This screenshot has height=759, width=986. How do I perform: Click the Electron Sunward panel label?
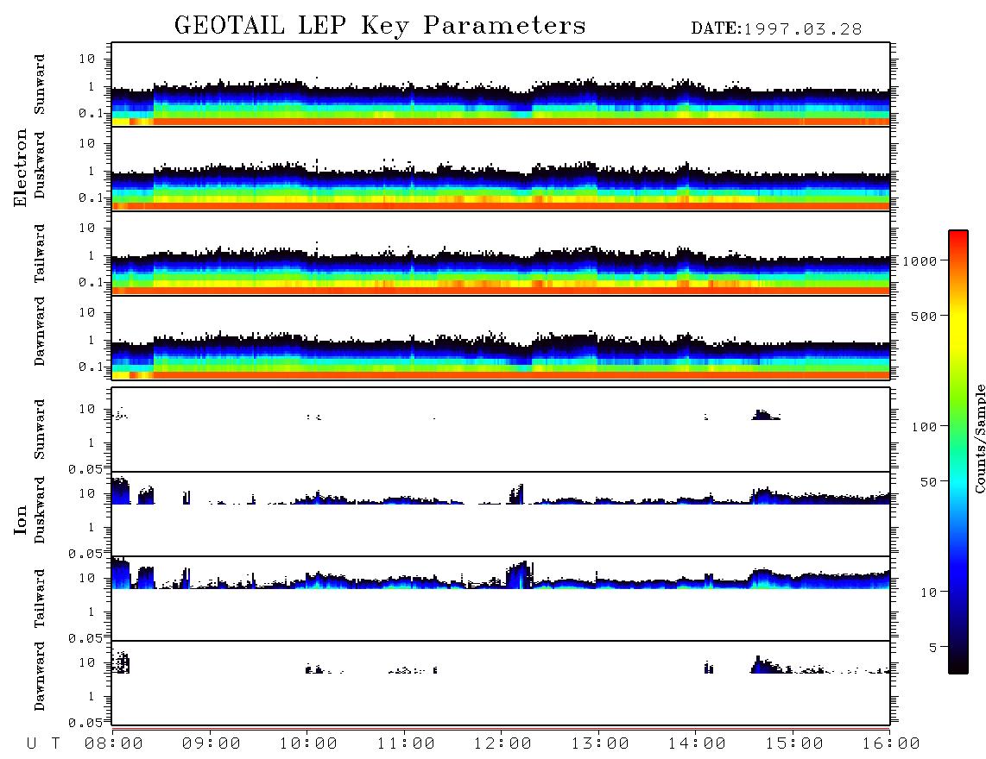pyautogui.click(x=39, y=84)
